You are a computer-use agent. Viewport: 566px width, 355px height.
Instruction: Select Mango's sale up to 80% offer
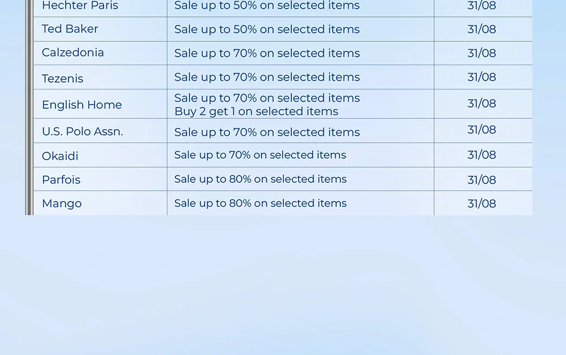click(260, 203)
